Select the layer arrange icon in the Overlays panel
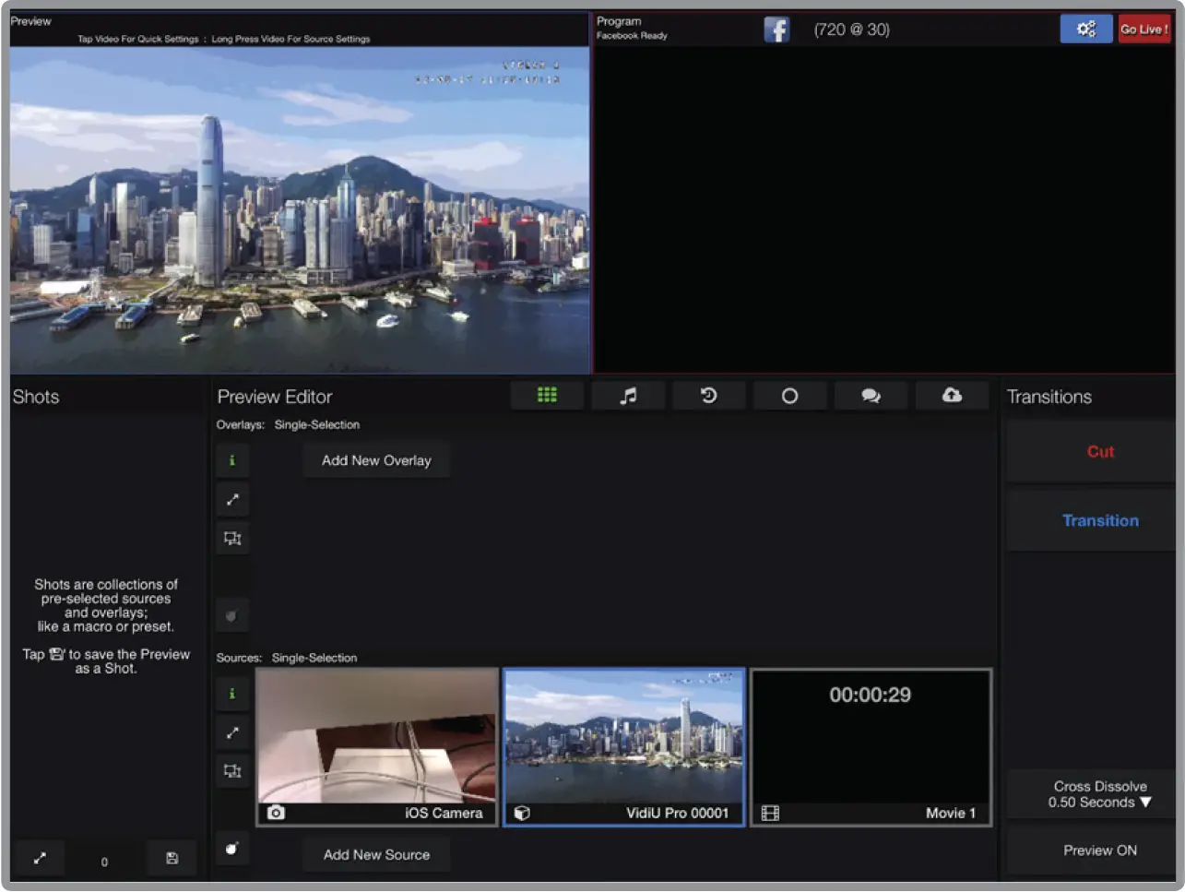The height and width of the screenshot is (892, 1185). pos(231,538)
